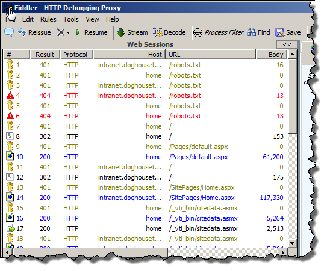The width and height of the screenshot is (327, 271).
Task: Click the key icon of session 18
Action: coord(10,238)
